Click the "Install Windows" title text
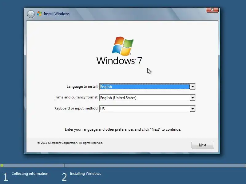Screen dimensions: 246x184 click(57, 14)
